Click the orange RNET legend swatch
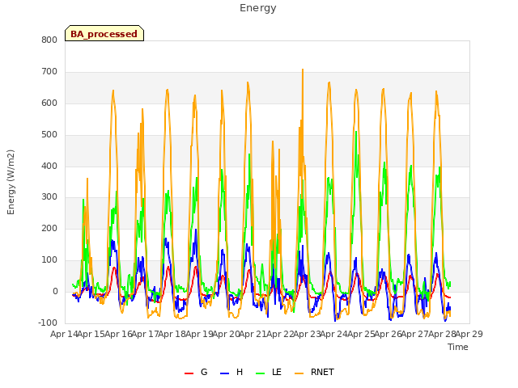518x388 pixels. pyautogui.click(x=299, y=373)
